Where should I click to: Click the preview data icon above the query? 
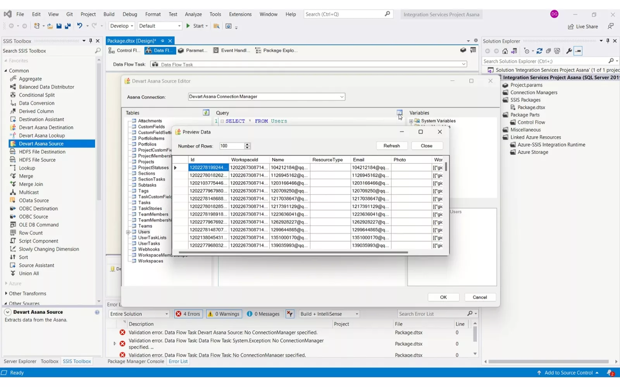point(399,113)
